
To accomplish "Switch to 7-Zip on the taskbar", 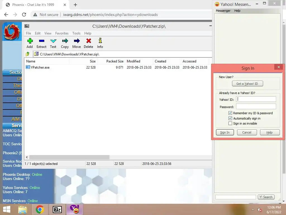I will (57, 209).
